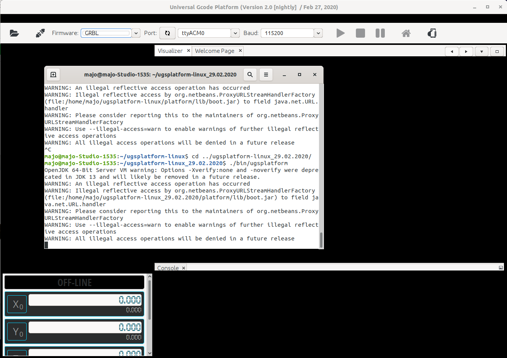
Task: Close the Visualizer tab
Action: [x=188, y=51]
